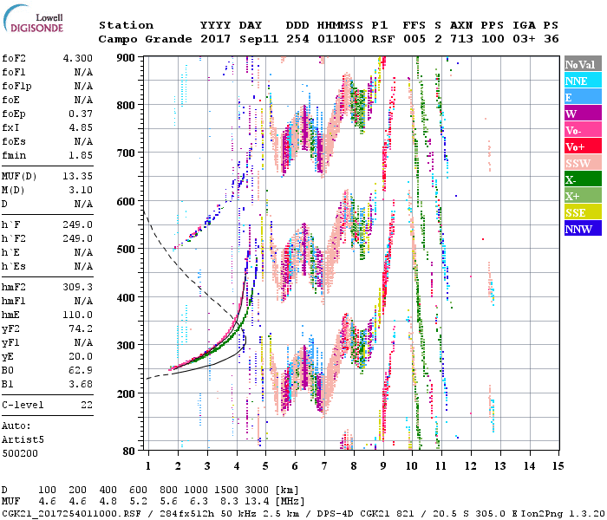
Task: Click the time value 011000
Action: click(341, 39)
